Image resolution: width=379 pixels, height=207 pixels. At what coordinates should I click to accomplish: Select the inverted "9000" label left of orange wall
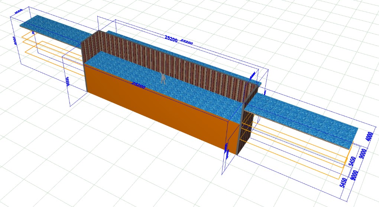click(67, 81)
